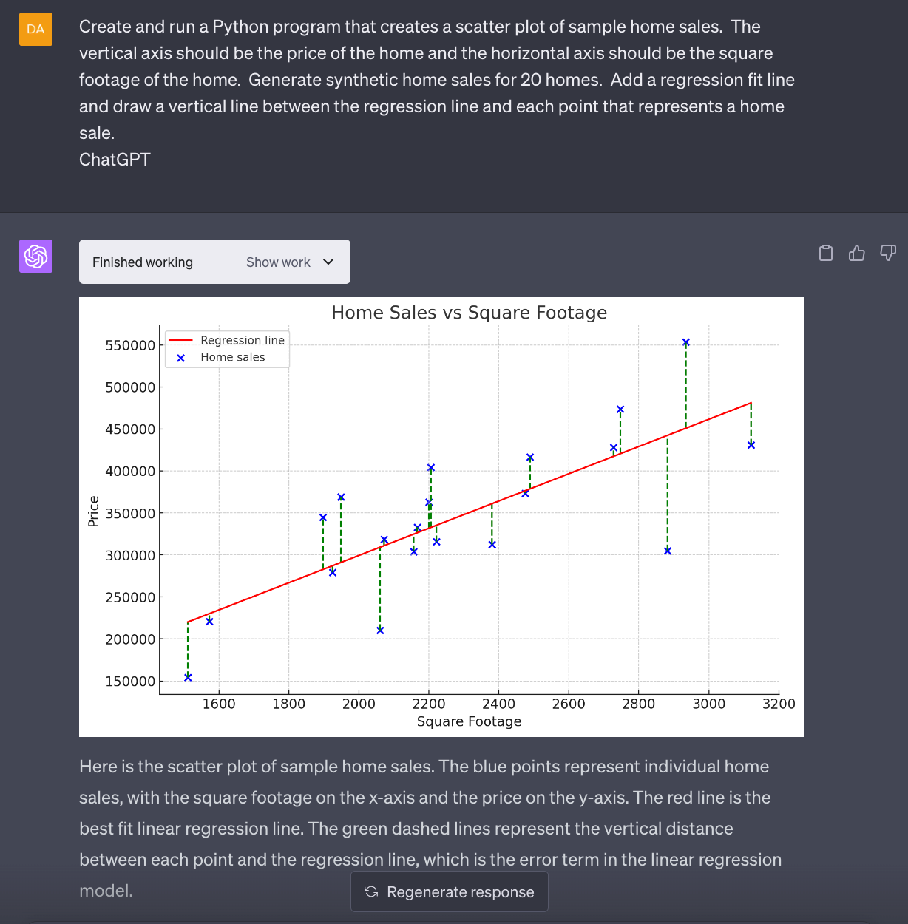Expand the Show work chevron arrow
The width and height of the screenshot is (908, 924).
coord(329,262)
